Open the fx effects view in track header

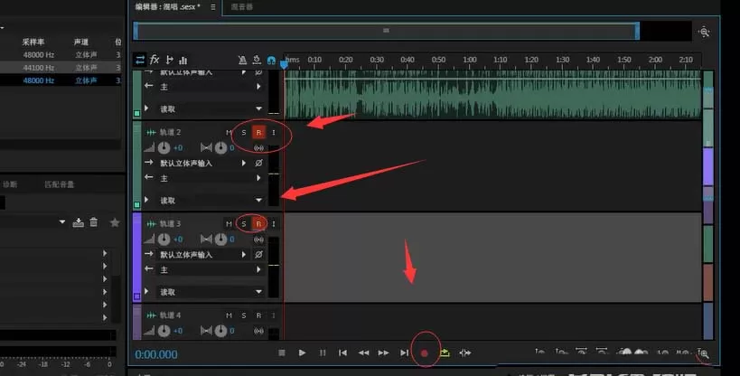pos(155,60)
